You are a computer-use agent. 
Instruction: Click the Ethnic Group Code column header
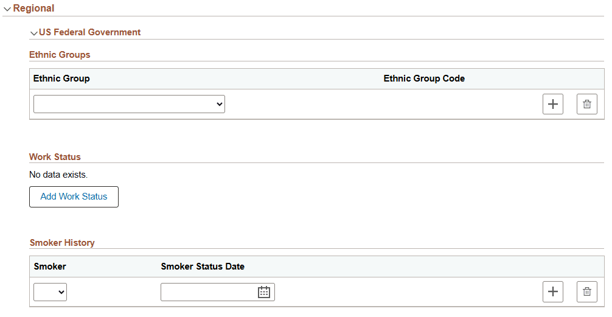[424, 78]
